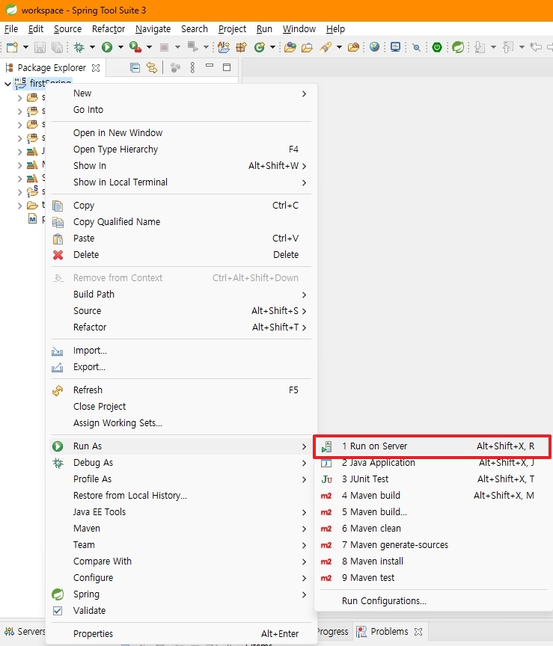This screenshot has width=553, height=646.
Task: Open dropdown arrow next to Debug icon
Action: [92, 47]
